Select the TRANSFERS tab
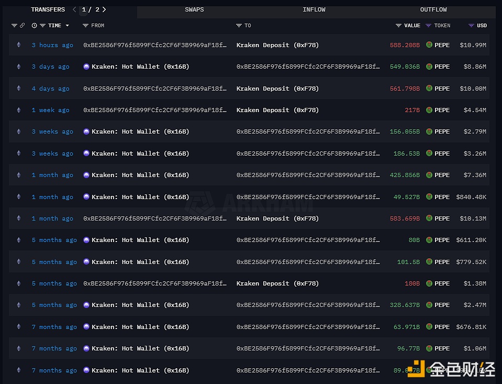 [x=48, y=9]
